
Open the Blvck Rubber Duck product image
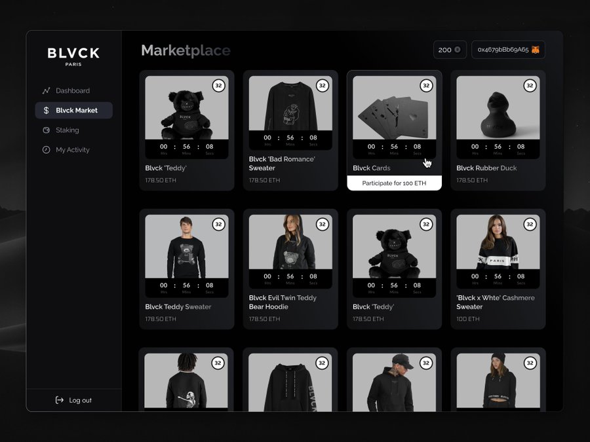498,107
